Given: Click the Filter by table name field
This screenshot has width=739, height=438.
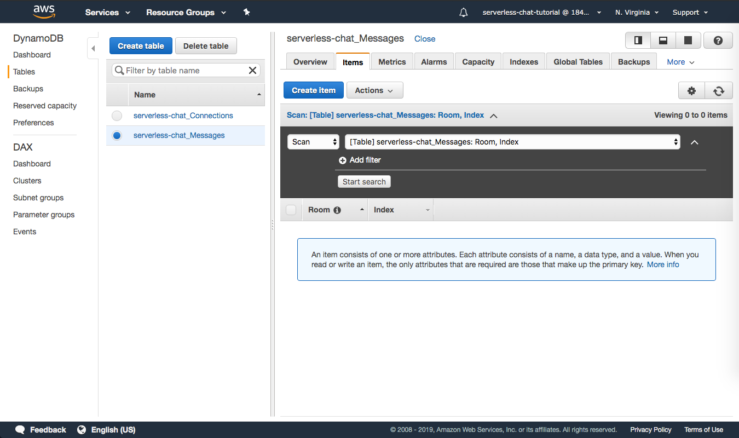Looking at the screenshot, I should tap(186, 70).
